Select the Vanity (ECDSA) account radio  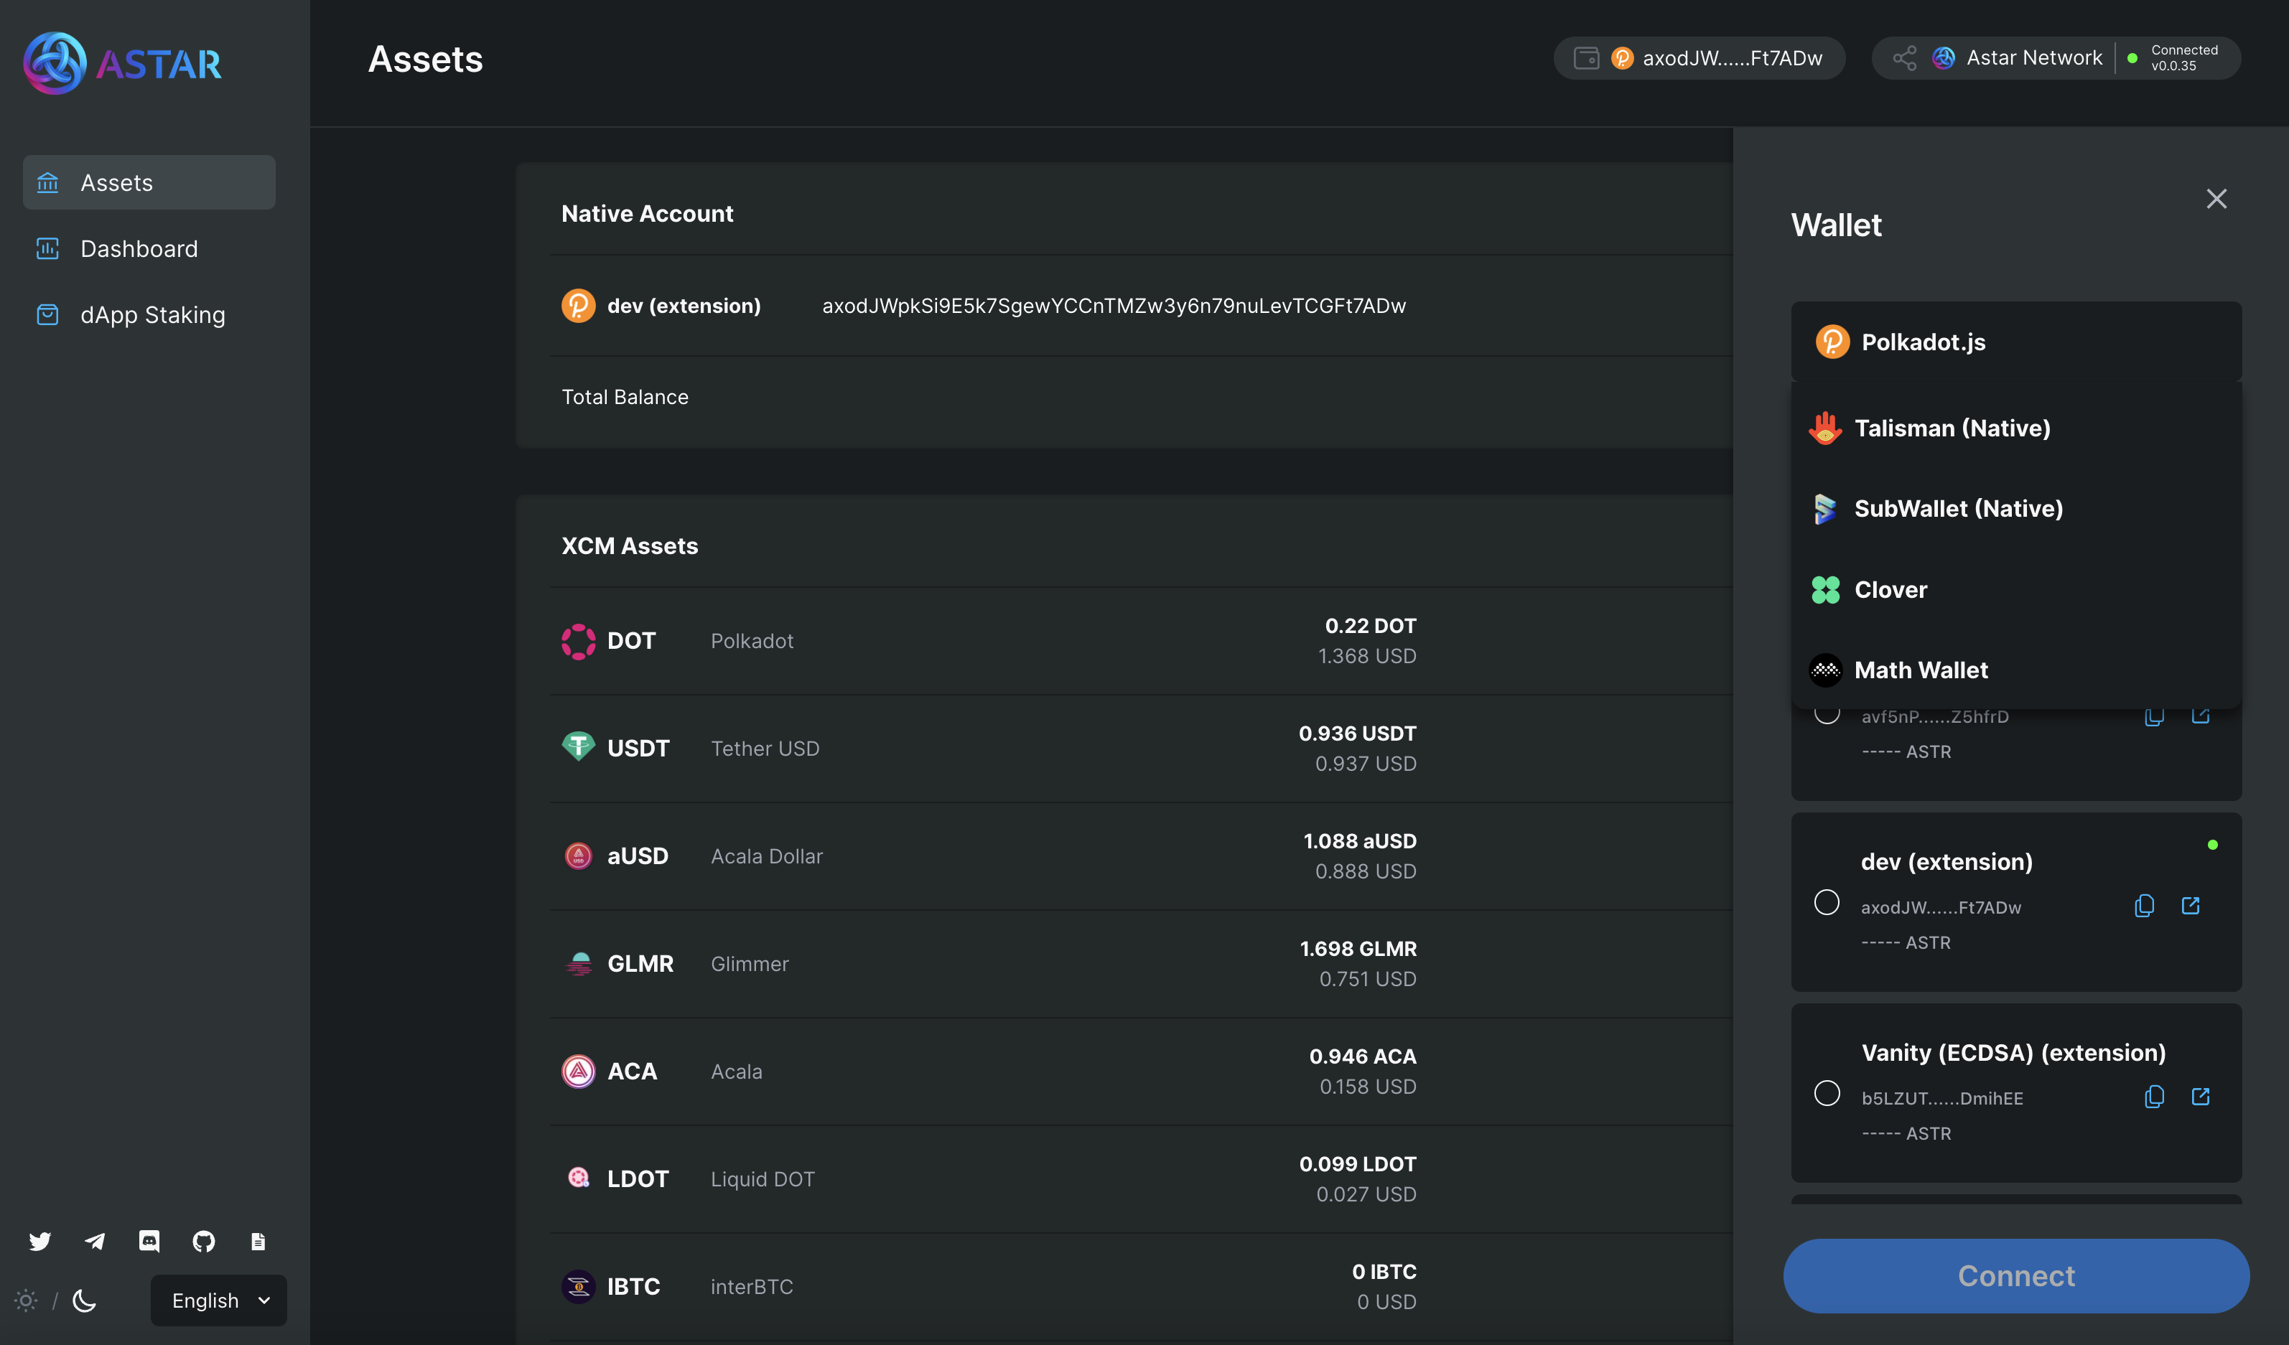(x=1827, y=1092)
